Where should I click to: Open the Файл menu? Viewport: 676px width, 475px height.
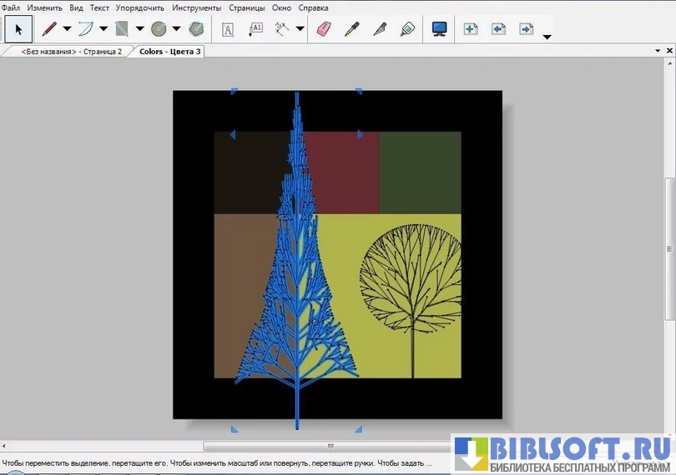tap(11, 7)
